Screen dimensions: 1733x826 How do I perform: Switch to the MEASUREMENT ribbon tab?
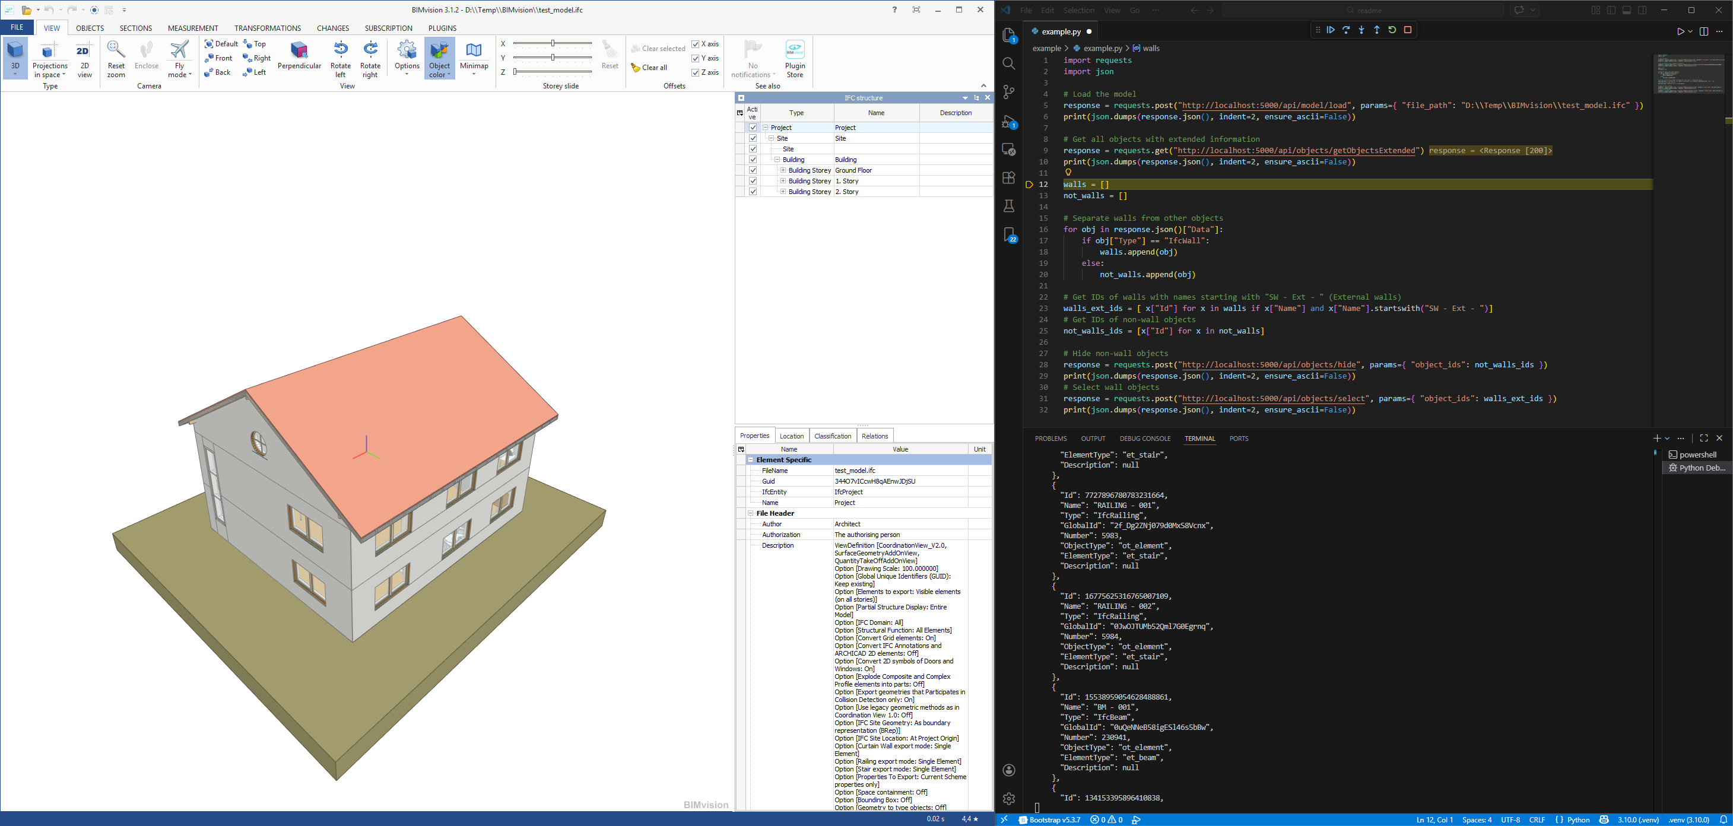tap(192, 28)
